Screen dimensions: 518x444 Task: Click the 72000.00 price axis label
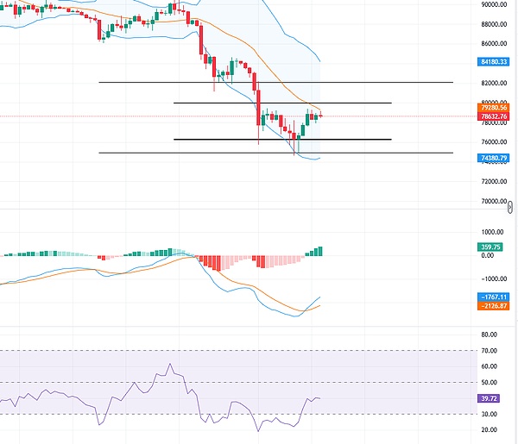[x=493, y=182]
